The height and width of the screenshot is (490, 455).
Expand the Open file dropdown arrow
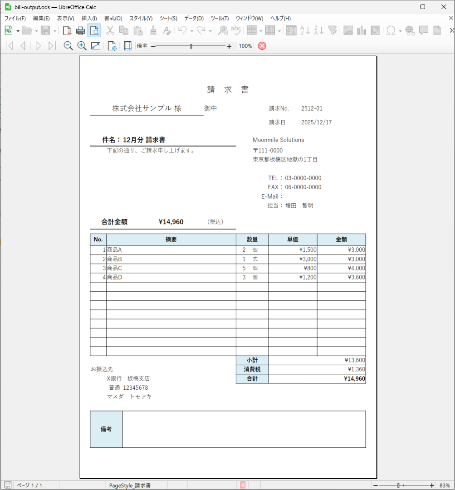[36, 31]
